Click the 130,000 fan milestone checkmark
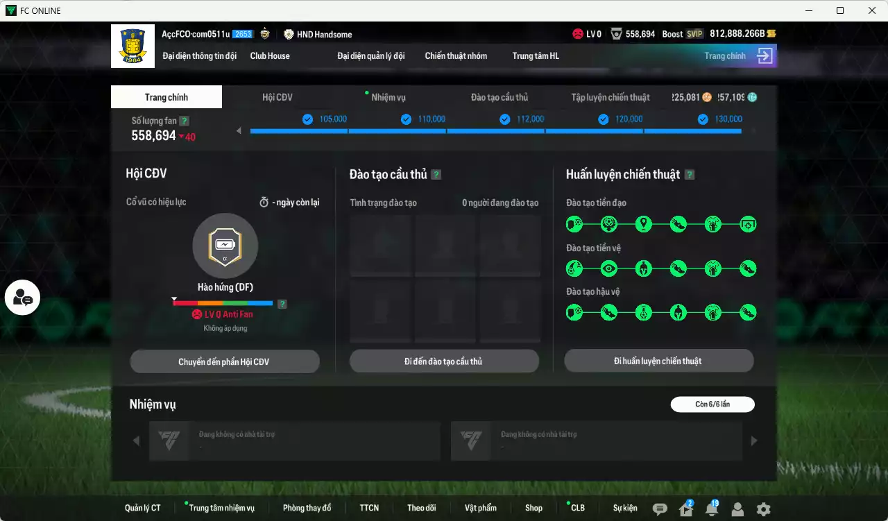888x521 pixels. click(x=703, y=119)
